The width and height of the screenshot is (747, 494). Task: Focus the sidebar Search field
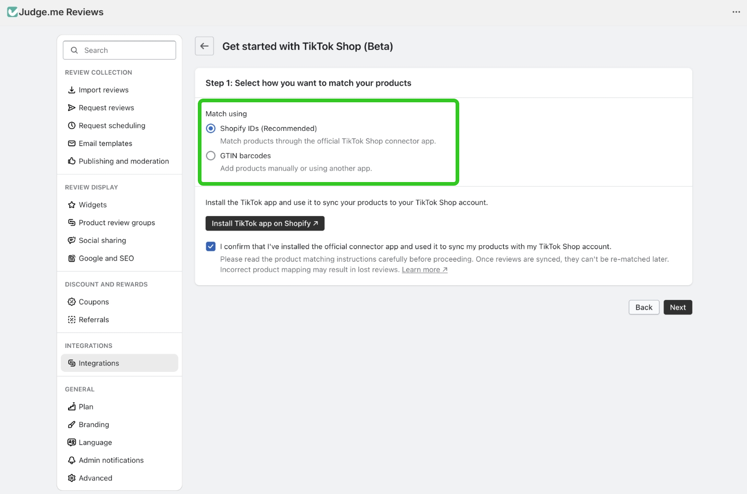coord(119,50)
